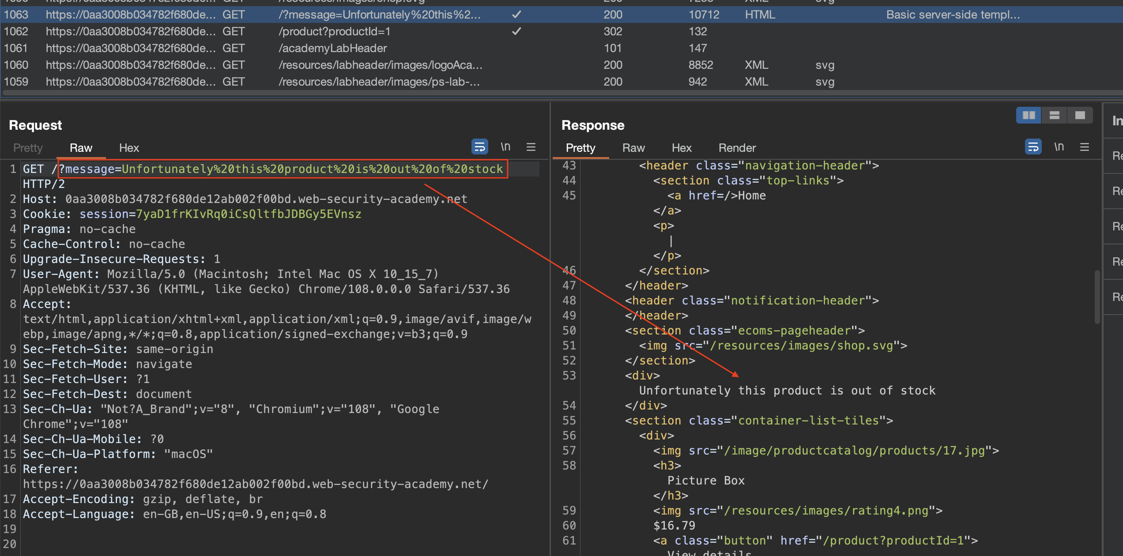Open the Response Hex tab
The width and height of the screenshot is (1123, 556).
click(682, 148)
